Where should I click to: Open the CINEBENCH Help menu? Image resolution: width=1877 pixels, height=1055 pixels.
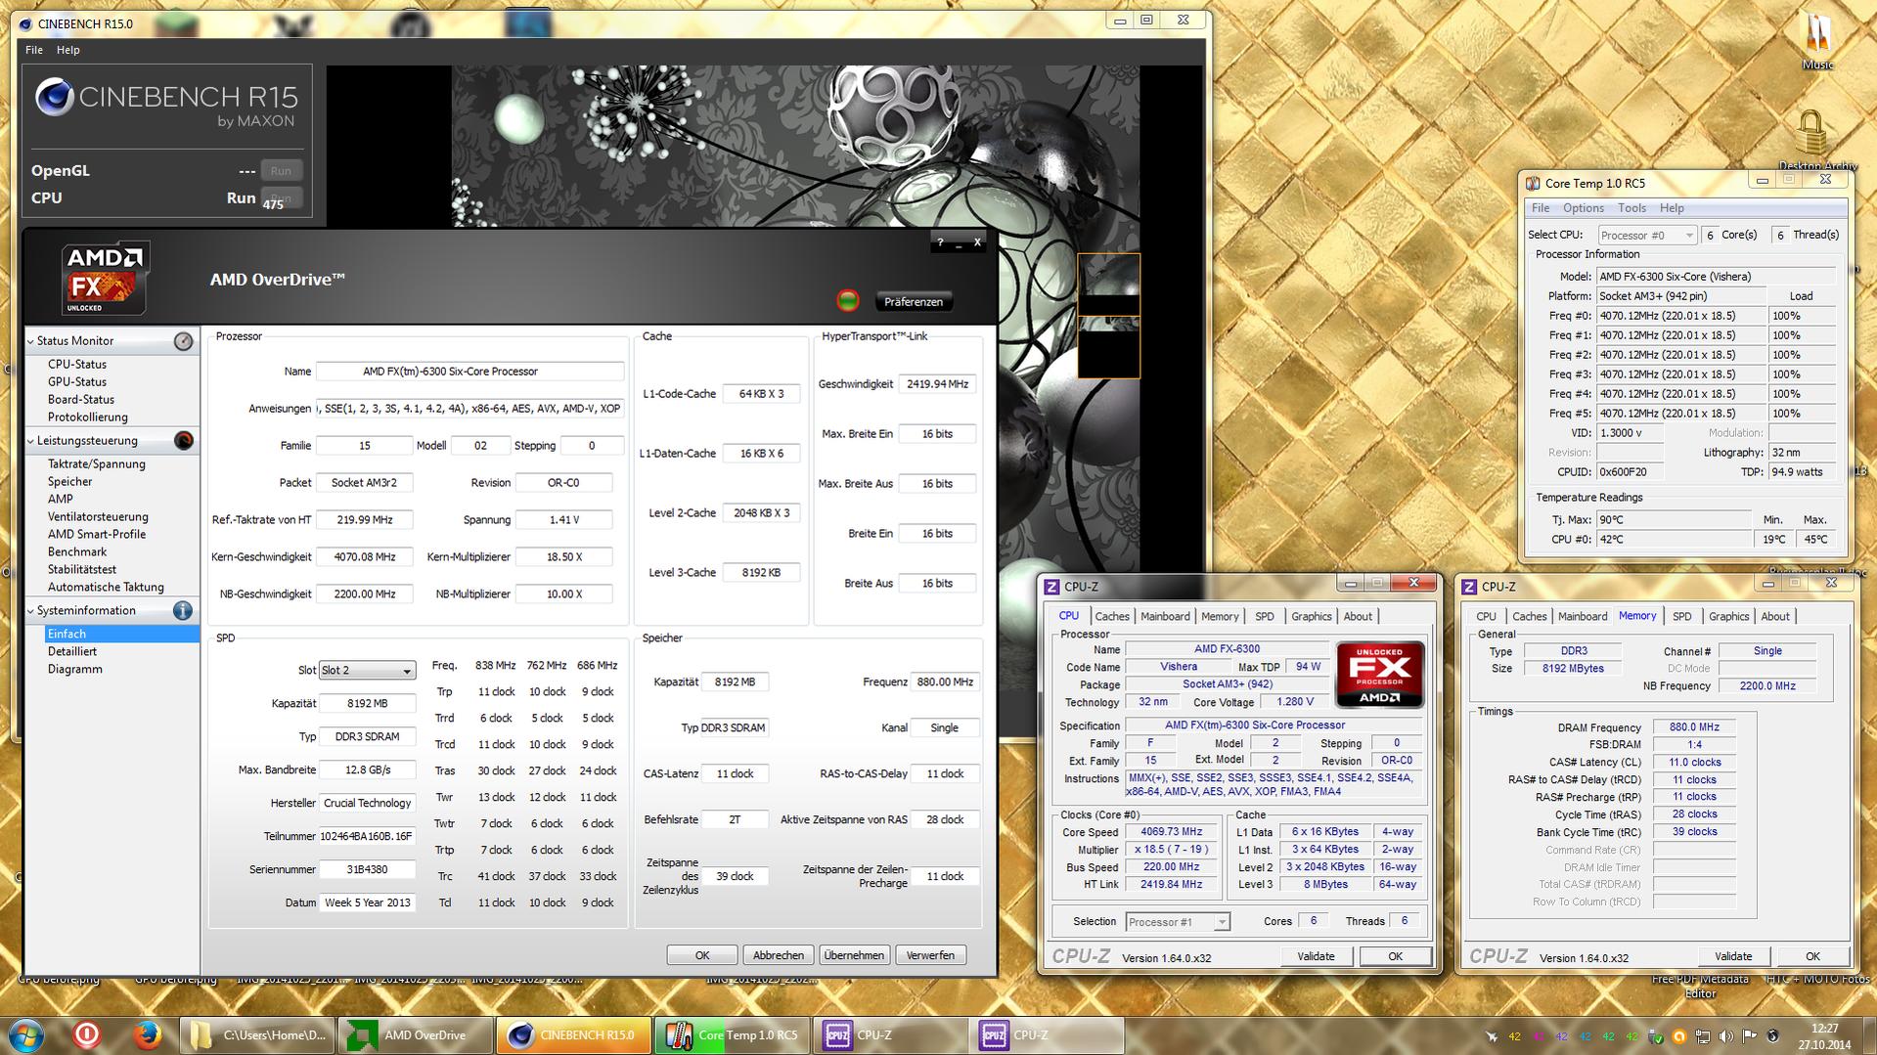(x=68, y=50)
